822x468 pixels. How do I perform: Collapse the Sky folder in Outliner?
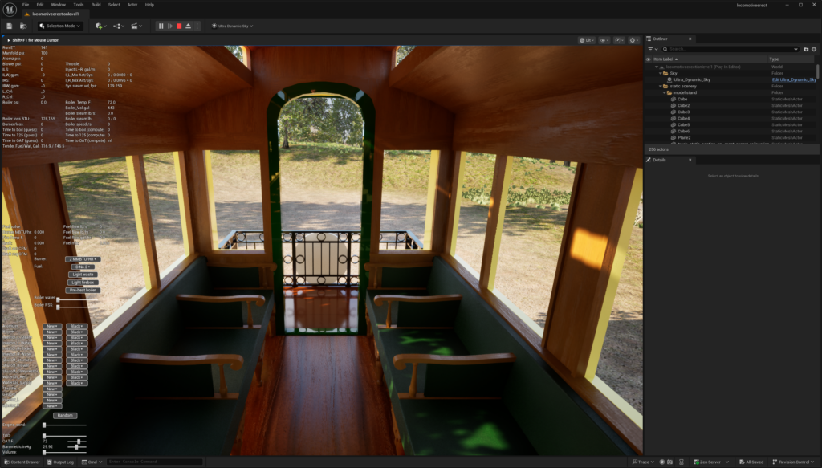(661, 73)
